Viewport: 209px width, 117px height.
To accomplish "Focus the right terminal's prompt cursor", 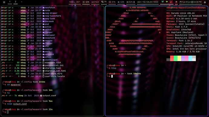I will tap(112, 76).
